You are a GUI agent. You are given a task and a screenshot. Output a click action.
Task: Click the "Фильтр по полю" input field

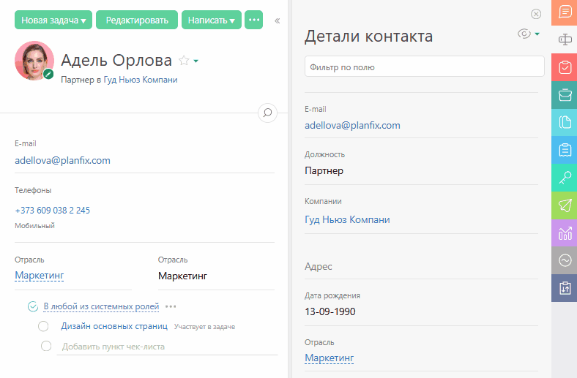424,67
